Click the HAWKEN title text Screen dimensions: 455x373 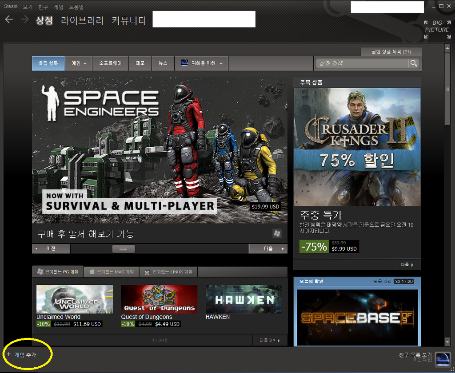[218, 317]
